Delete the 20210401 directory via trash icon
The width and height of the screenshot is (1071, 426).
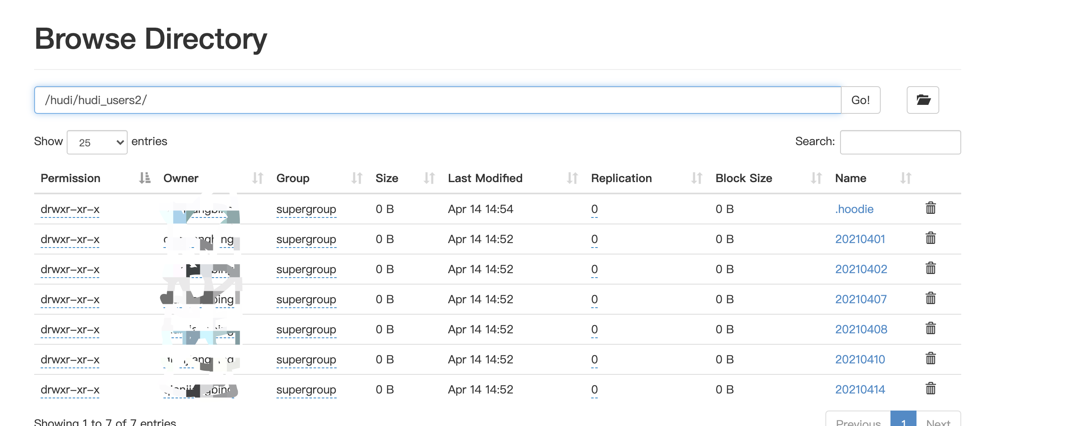(931, 238)
